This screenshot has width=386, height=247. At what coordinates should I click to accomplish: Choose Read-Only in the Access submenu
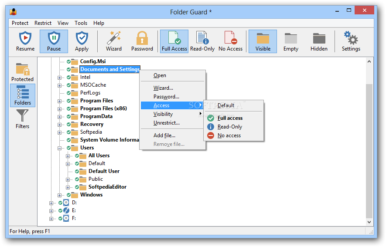(229, 127)
